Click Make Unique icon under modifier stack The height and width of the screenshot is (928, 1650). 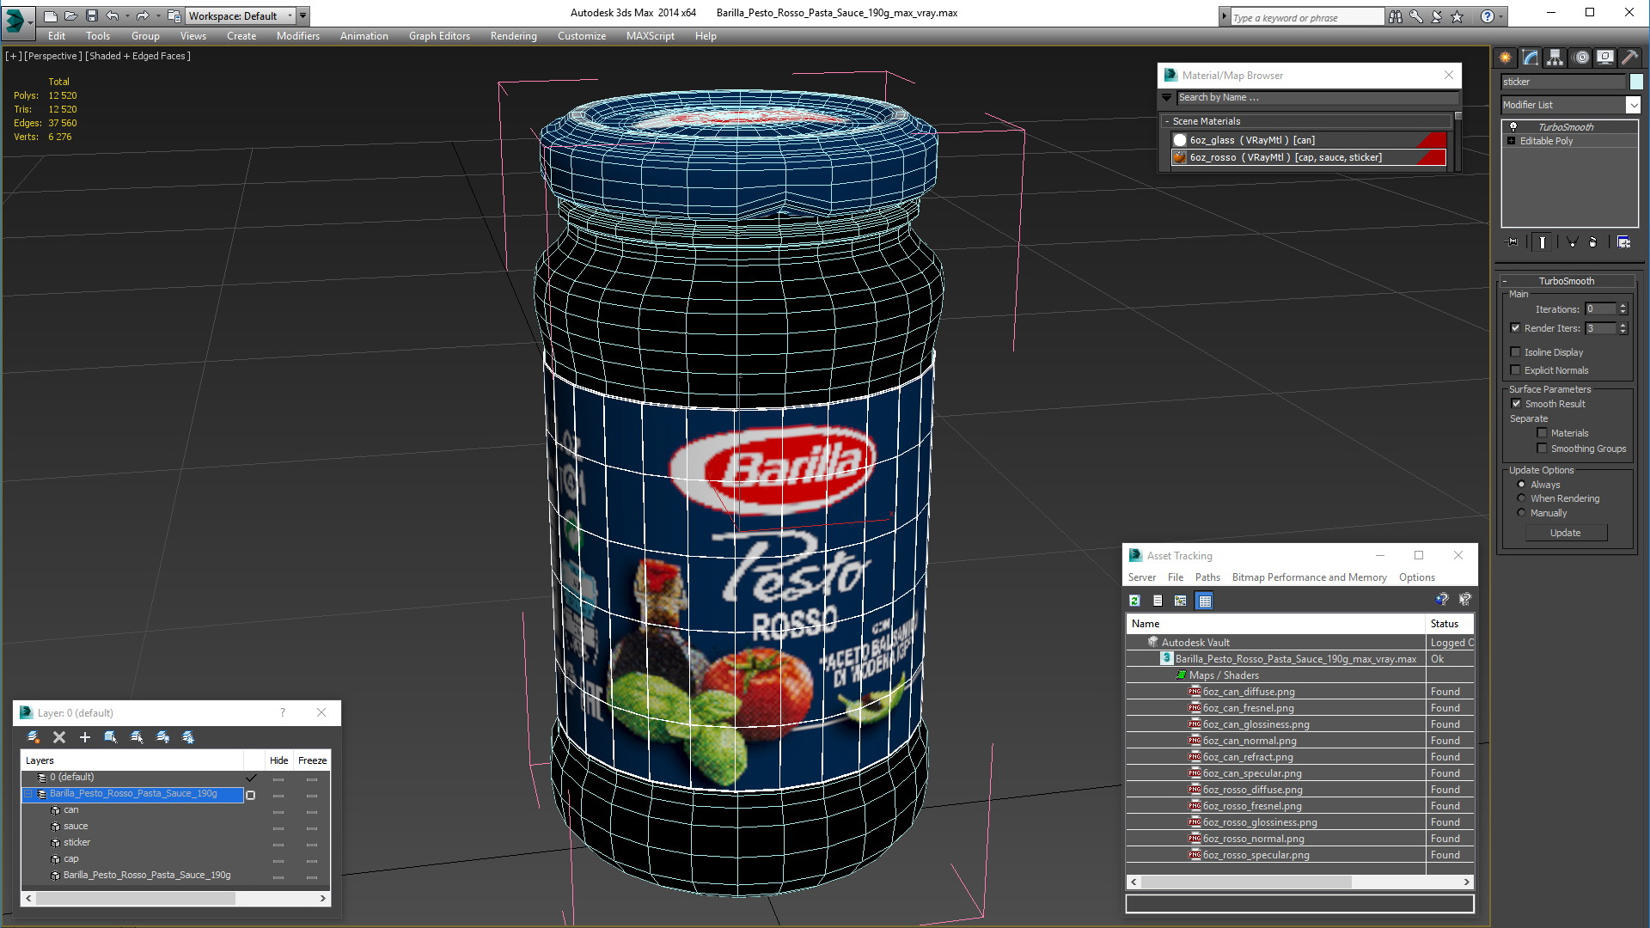1572,242
